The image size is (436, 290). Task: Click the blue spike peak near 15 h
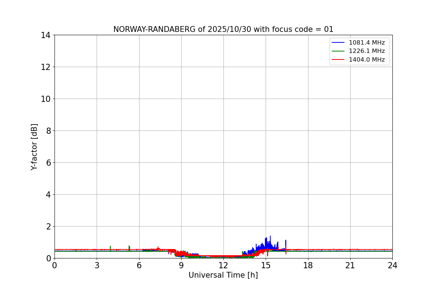point(270,236)
